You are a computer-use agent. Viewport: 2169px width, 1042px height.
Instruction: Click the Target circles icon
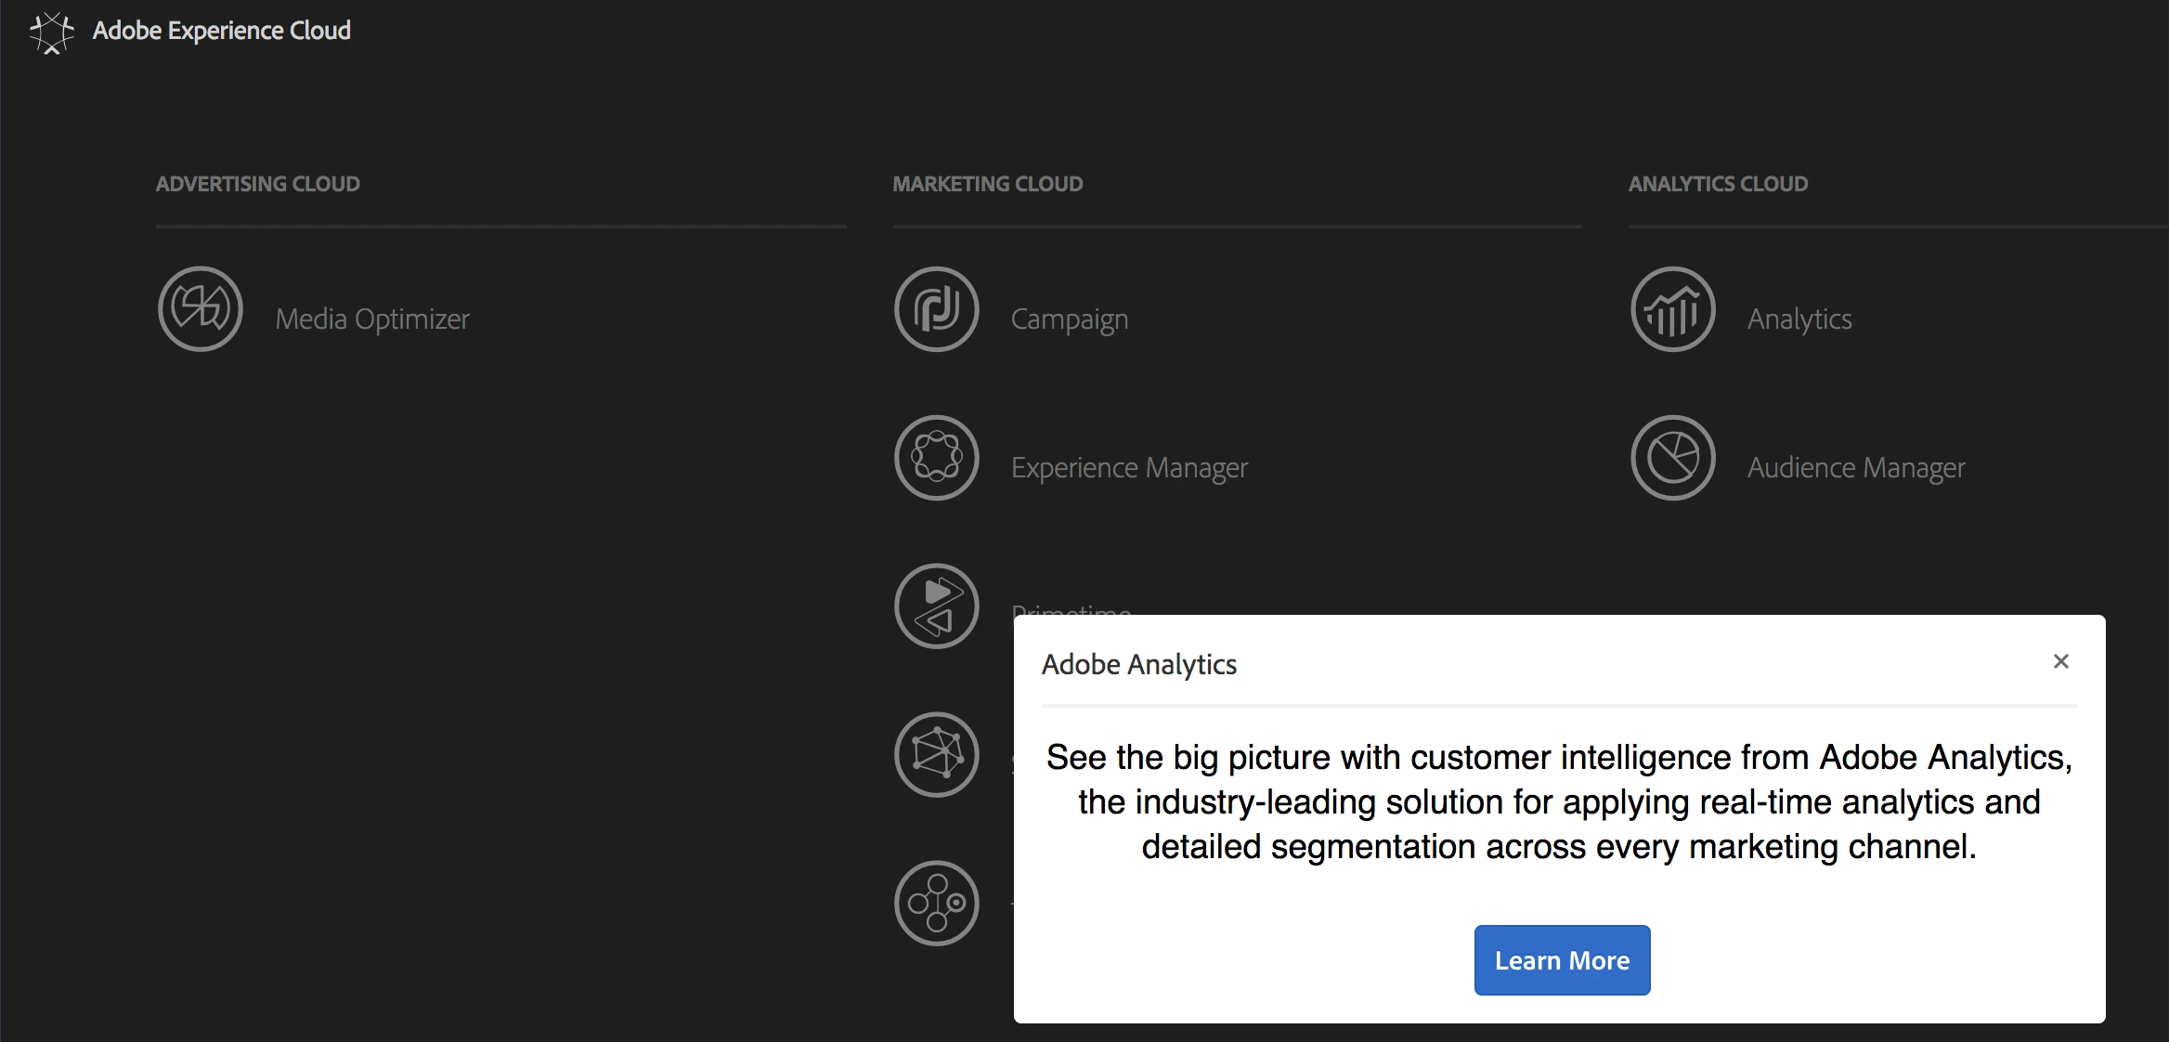coord(936,903)
